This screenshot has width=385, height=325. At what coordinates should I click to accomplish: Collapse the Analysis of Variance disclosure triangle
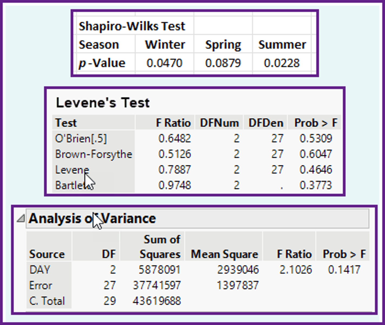(x=21, y=218)
